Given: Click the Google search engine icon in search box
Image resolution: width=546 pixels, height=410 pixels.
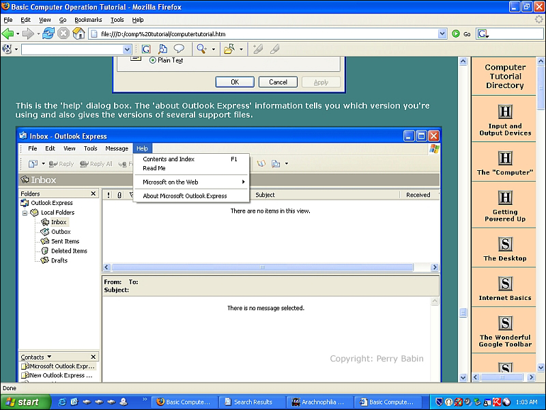Looking at the screenshot, I should pos(483,33).
